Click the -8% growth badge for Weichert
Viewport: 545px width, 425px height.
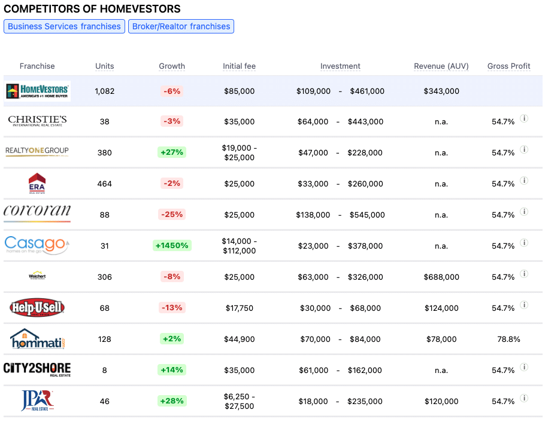pos(172,277)
